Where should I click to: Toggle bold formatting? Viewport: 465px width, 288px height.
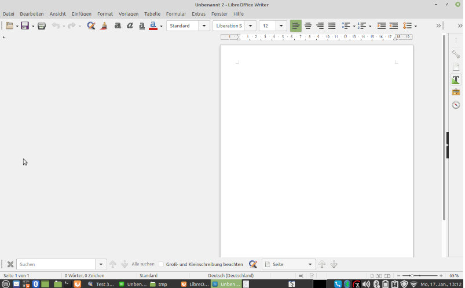118,26
